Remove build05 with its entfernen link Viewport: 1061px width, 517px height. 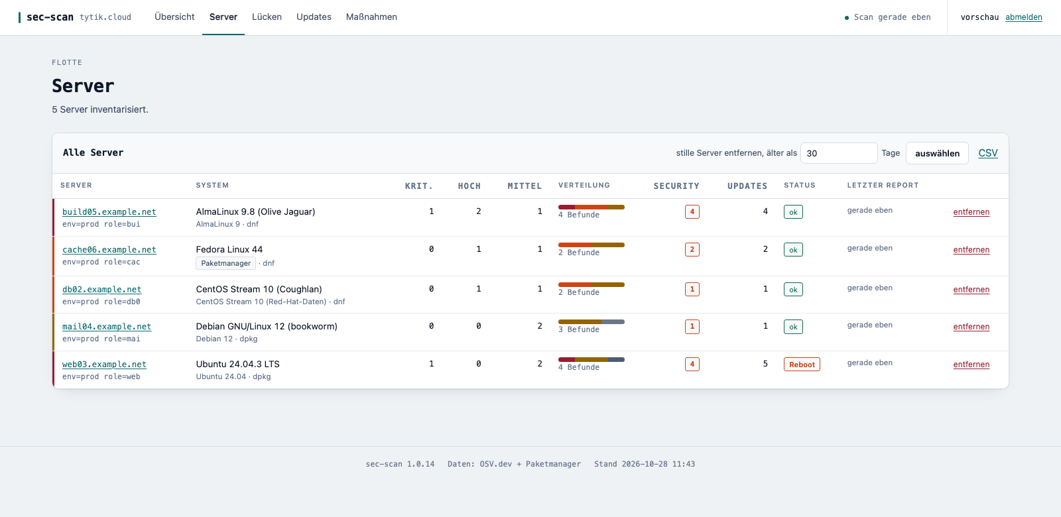click(971, 212)
